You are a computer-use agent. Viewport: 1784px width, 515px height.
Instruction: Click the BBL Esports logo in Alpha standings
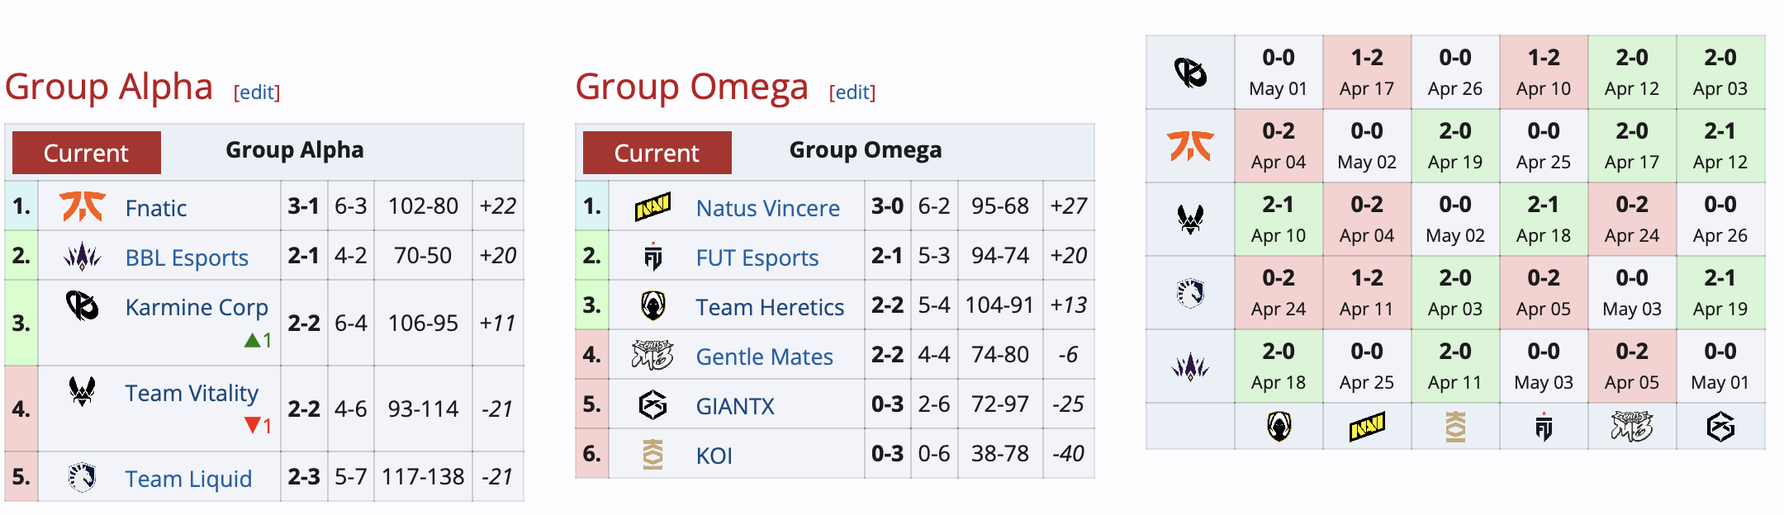point(82,257)
